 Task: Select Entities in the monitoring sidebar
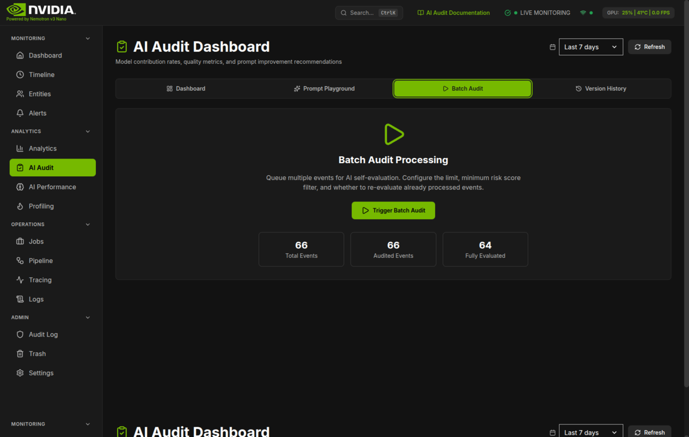point(39,94)
